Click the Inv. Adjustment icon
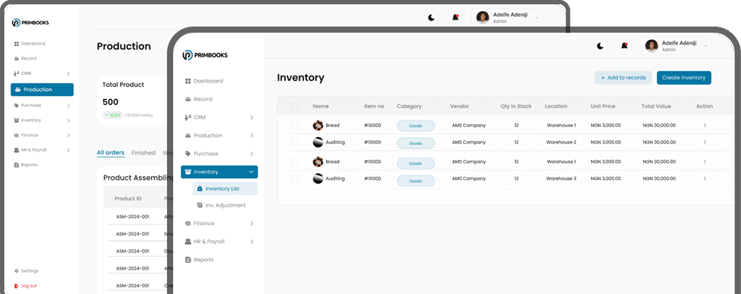The image size is (741, 294). pos(199,205)
